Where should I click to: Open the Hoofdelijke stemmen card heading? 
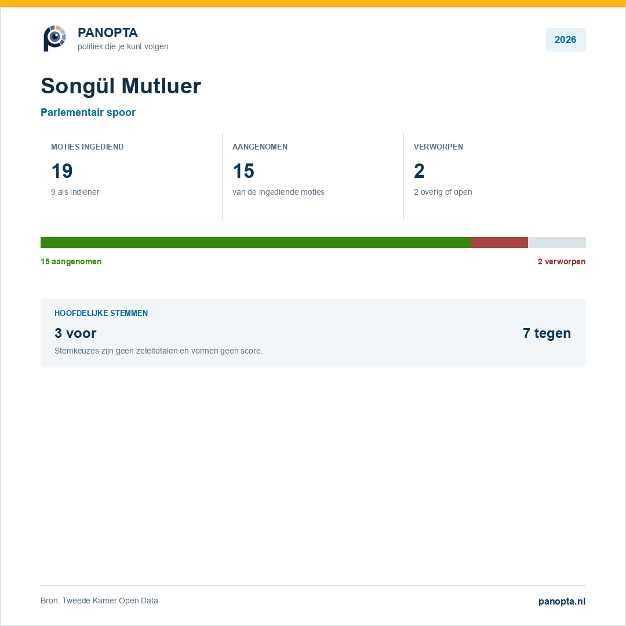tap(101, 313)
